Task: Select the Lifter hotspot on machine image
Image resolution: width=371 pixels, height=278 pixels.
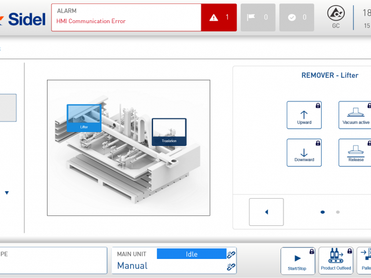Action: [84, 118]
